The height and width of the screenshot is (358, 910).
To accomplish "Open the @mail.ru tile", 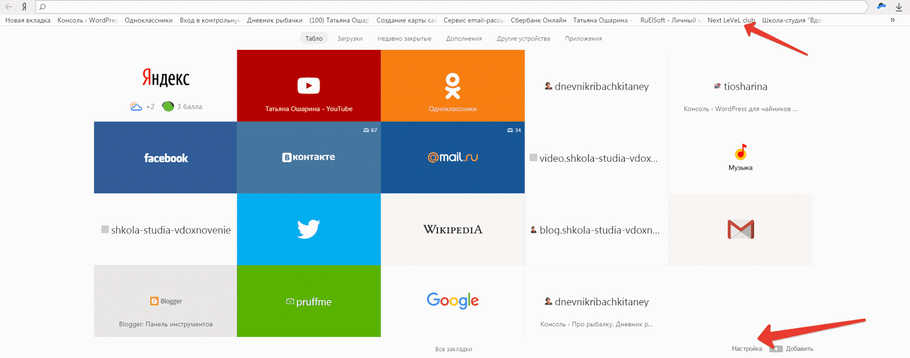I will 453,158.
